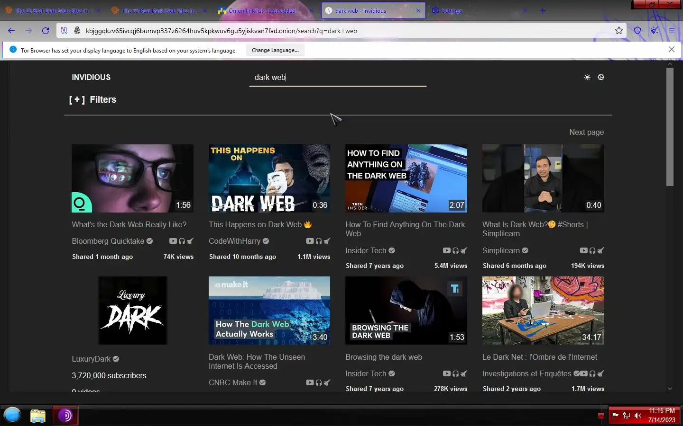The image size is (683, 426).
Task: Open What's the Dark Web Really Like thumbnail
Action: pos(132,178)
